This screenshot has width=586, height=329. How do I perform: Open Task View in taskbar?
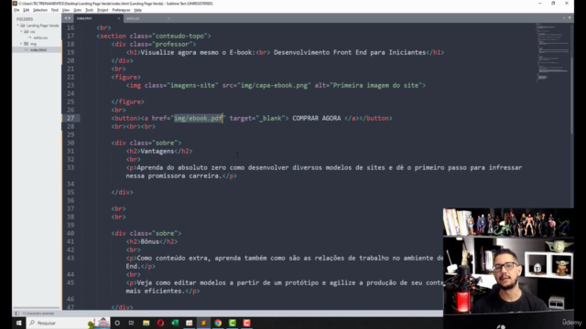pyautogui.click(x=131, y=323)
